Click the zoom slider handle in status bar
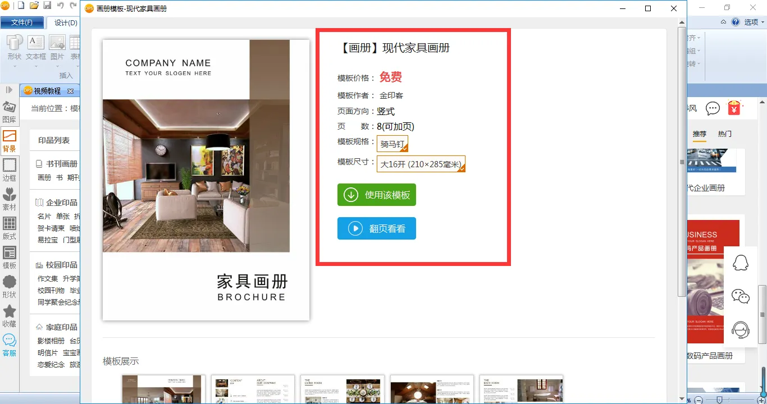The height and width of the screenshot is (404, 767). point(720,399)
